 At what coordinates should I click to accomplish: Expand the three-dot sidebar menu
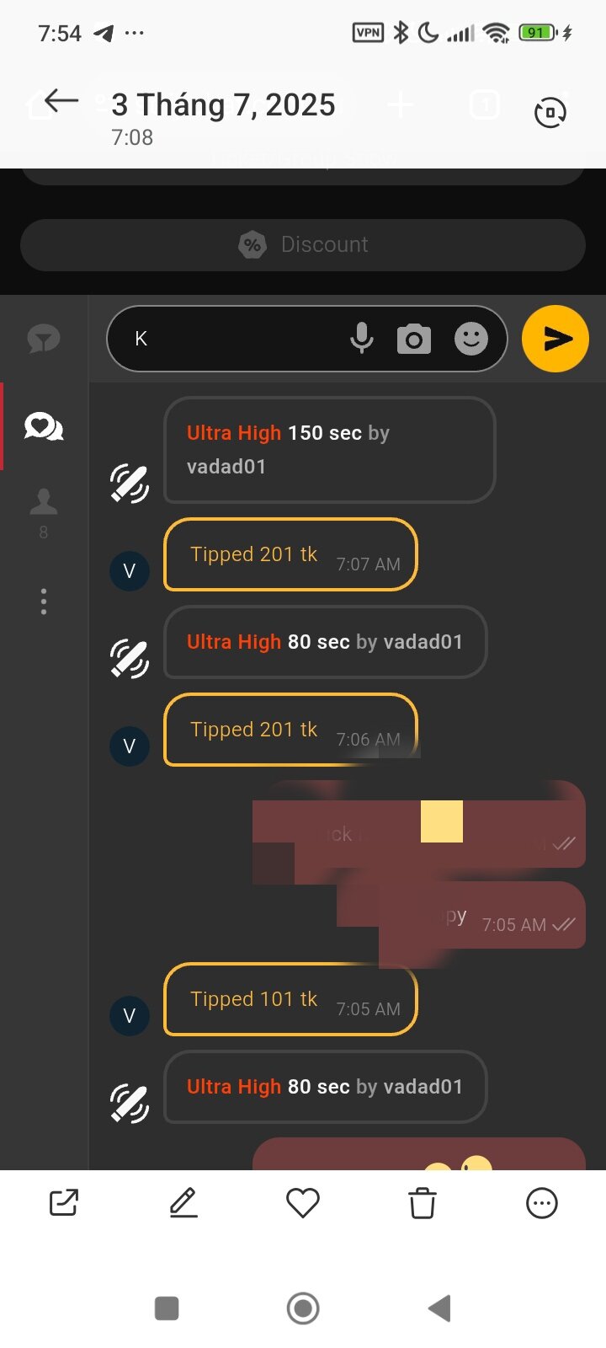tap(44, 602)
